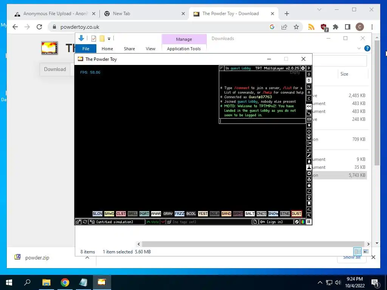This screenshot has width=387, height=290.
Task: Open Share tab in Explorer ribbon
Action: point(129,49)
